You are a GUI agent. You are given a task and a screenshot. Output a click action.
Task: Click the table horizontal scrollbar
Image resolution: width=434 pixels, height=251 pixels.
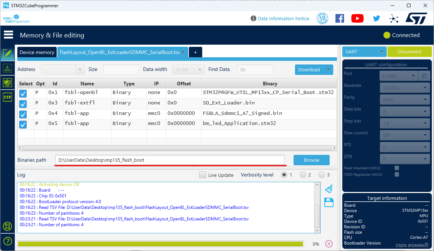click(177, 148)
